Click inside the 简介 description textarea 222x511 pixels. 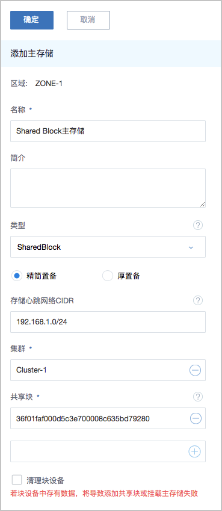coord(108,188)
